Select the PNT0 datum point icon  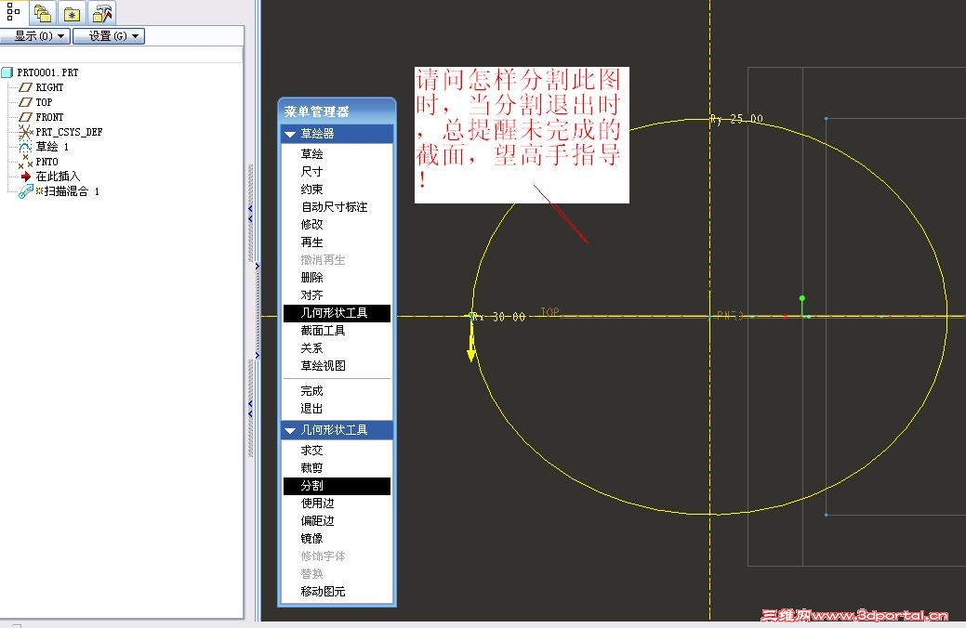(25, 162)
